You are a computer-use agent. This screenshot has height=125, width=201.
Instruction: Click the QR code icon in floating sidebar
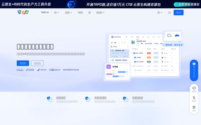[194, 107]
